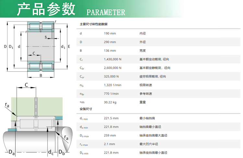This screenshot has width=243, height=158.
Task: Click the 极限转速 label
Action: (146, 85)
